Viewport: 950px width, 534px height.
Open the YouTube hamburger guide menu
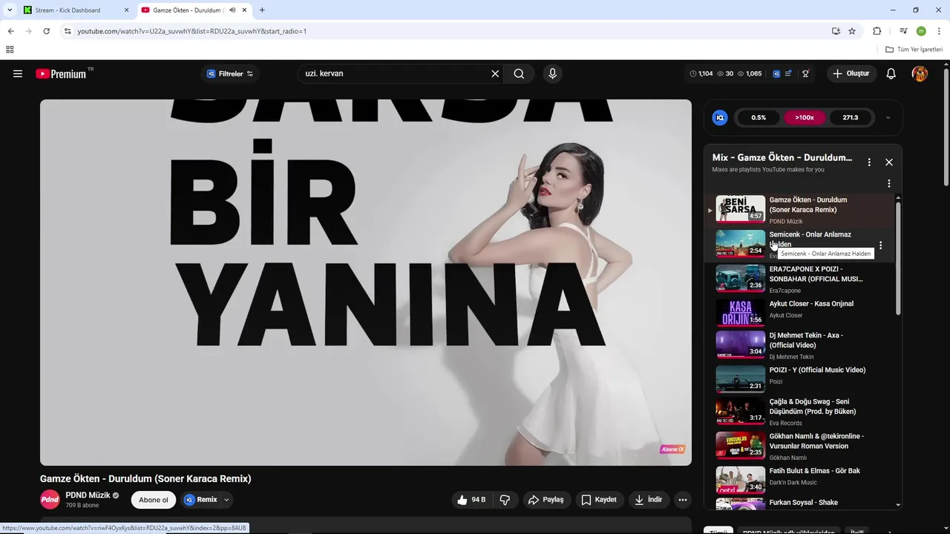pyautogui.click(x=18, y=73)
